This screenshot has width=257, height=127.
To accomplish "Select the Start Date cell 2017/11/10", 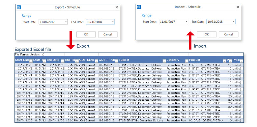I will click(24, 93).
